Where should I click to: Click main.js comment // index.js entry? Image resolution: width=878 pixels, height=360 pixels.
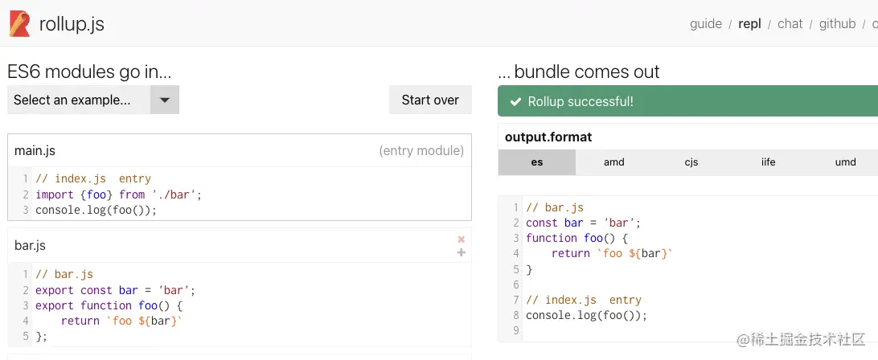[x=93, y=178]
